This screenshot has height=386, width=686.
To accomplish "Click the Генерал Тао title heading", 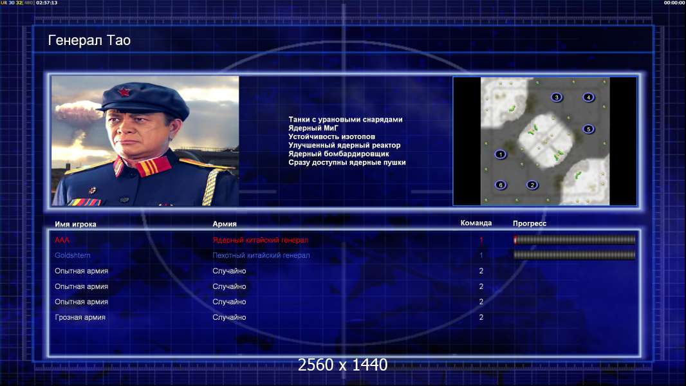I will coord(89,41).
